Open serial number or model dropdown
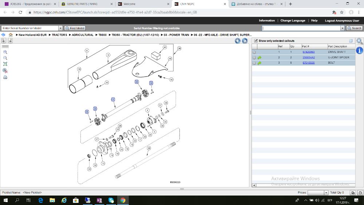 60,28
